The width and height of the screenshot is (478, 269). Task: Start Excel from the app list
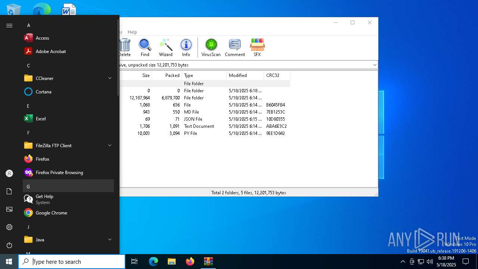pos(68,118)
